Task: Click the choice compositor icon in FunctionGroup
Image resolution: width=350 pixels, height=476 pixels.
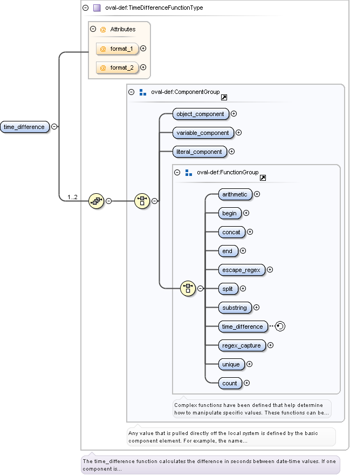Action: coord(188,288)
